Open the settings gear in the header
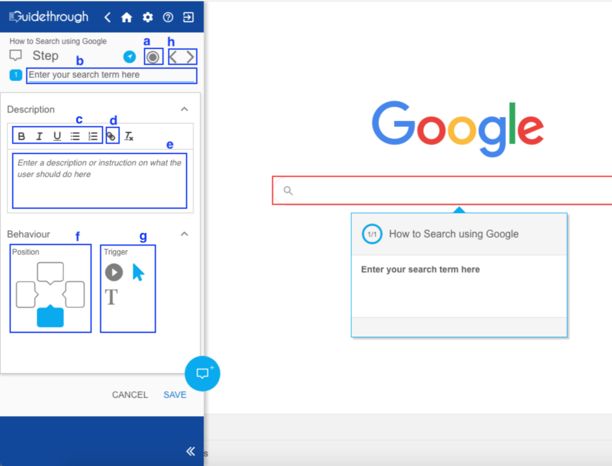Screen dimensions: 612x466 click(x=148, y=17)
